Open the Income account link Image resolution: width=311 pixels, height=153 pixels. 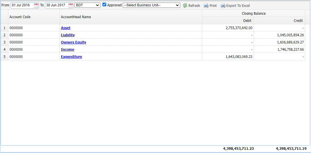tap(68, 49)
